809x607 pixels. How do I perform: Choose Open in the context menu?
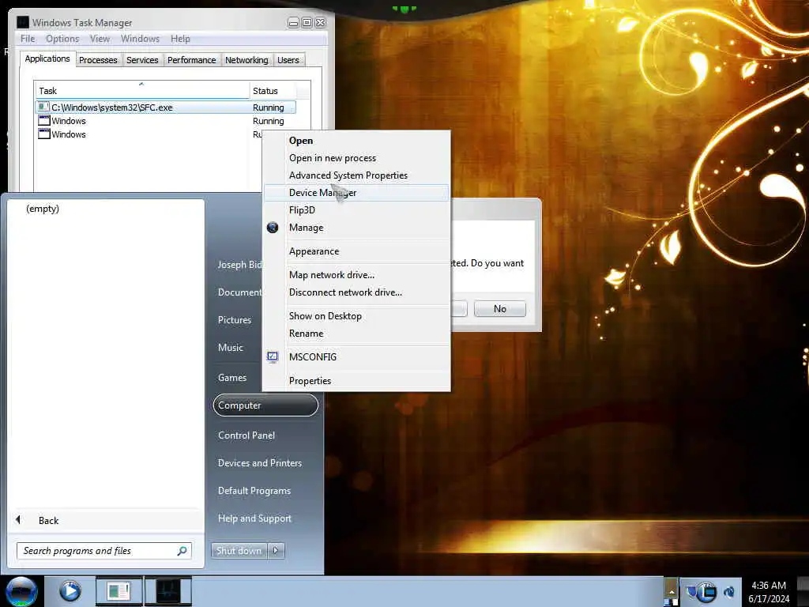356,141
